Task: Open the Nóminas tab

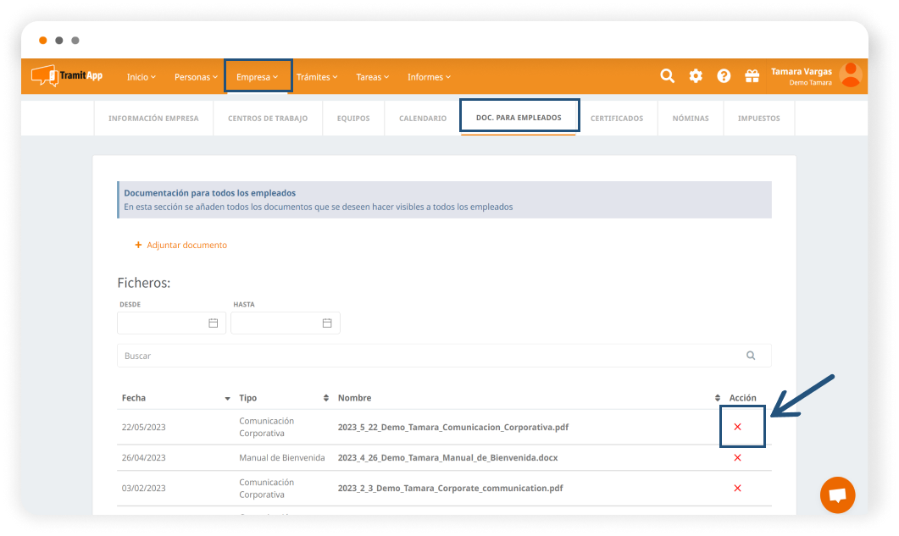Action: click(x=691, y=119)
